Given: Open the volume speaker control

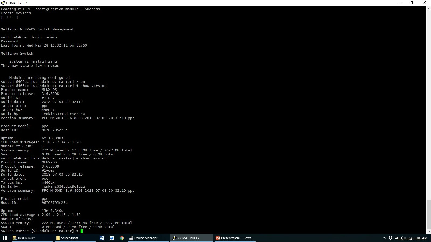Looking at the screenshot, I should point(403,238).
